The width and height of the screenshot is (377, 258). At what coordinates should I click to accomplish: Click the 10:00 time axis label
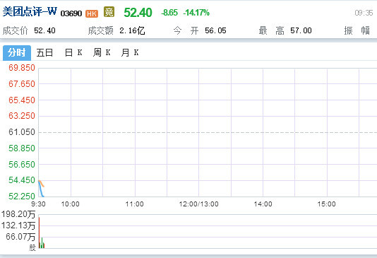pos(70,204)
